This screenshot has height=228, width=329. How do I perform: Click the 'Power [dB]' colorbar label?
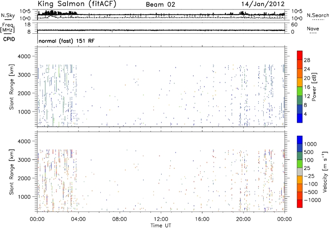point(314,87)
